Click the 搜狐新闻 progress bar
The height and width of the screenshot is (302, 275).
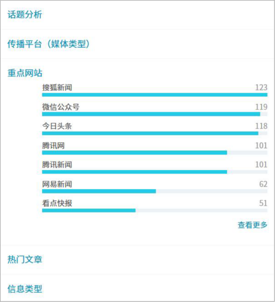point(155,95)
